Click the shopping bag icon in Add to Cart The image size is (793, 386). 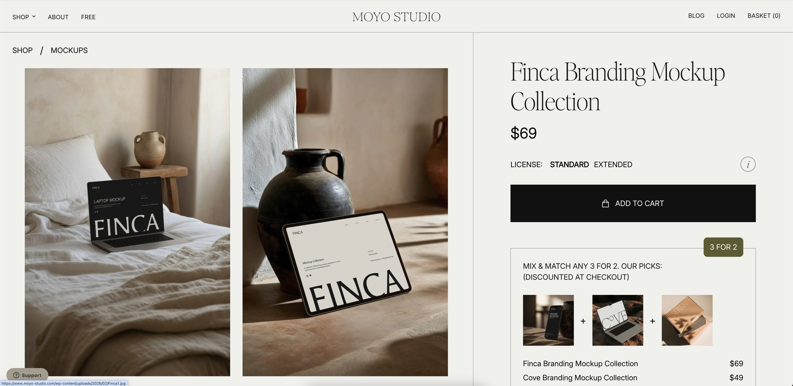(605, 203)
